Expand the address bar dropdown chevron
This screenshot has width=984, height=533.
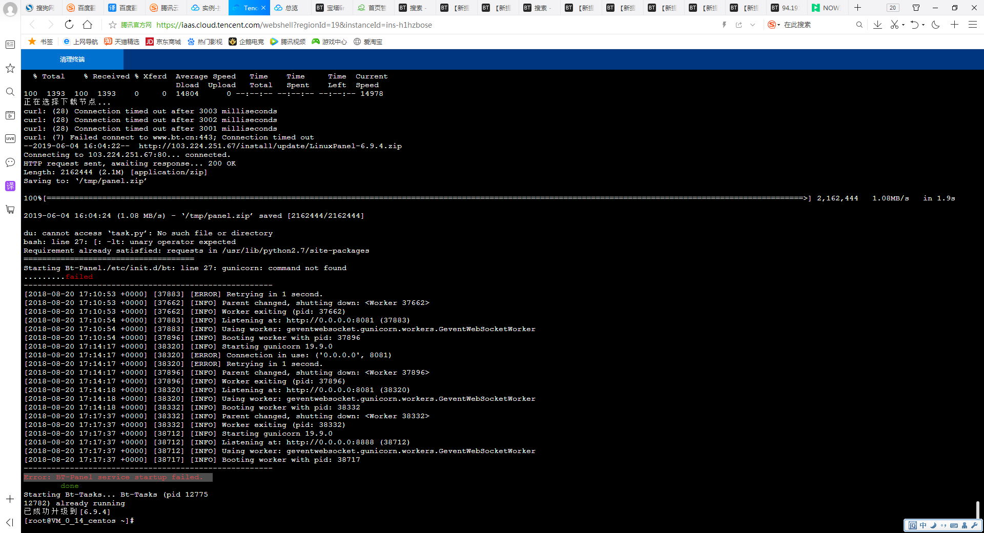pyautogui.click(x=752, y=25)
